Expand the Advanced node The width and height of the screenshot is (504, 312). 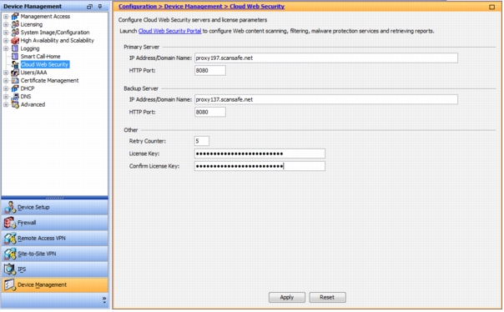(6, 104)
